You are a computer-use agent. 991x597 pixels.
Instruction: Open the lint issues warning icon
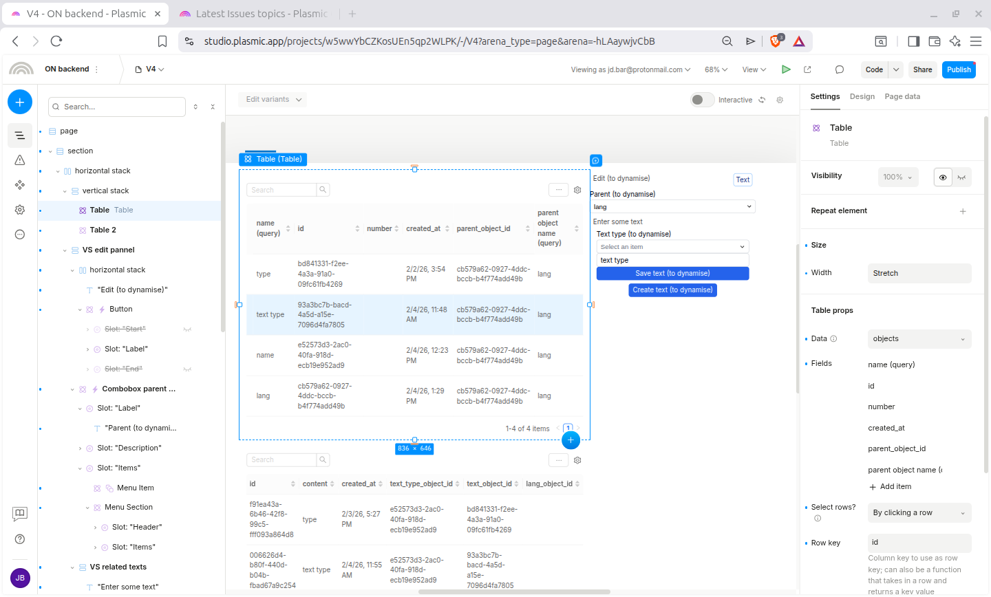click(x=20, y=160)
